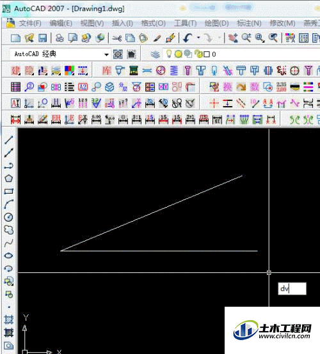This screenshot has height=354, width=320.
Task: Select the Spline tool
Action: (x=9, y=243)
